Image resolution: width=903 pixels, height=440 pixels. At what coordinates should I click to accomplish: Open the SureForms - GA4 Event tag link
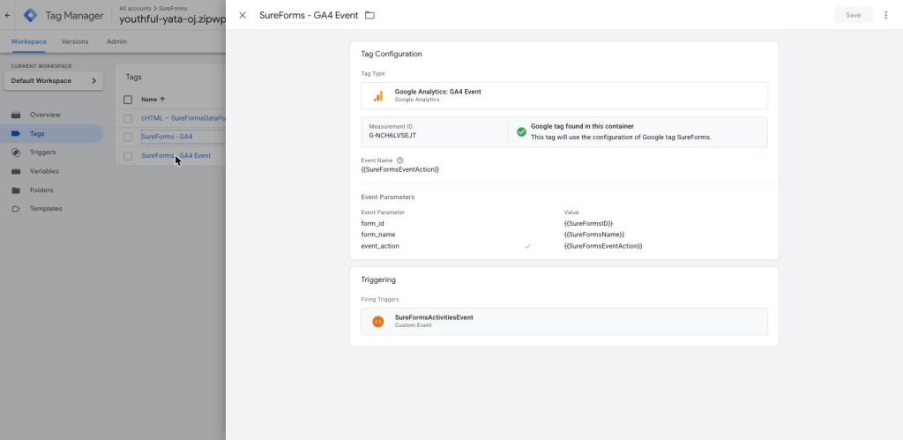pos(176,155)
